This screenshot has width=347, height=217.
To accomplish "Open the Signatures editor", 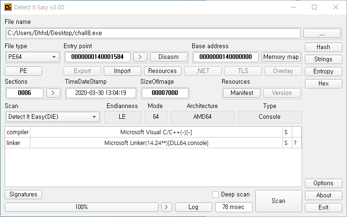I will [23, 195].
